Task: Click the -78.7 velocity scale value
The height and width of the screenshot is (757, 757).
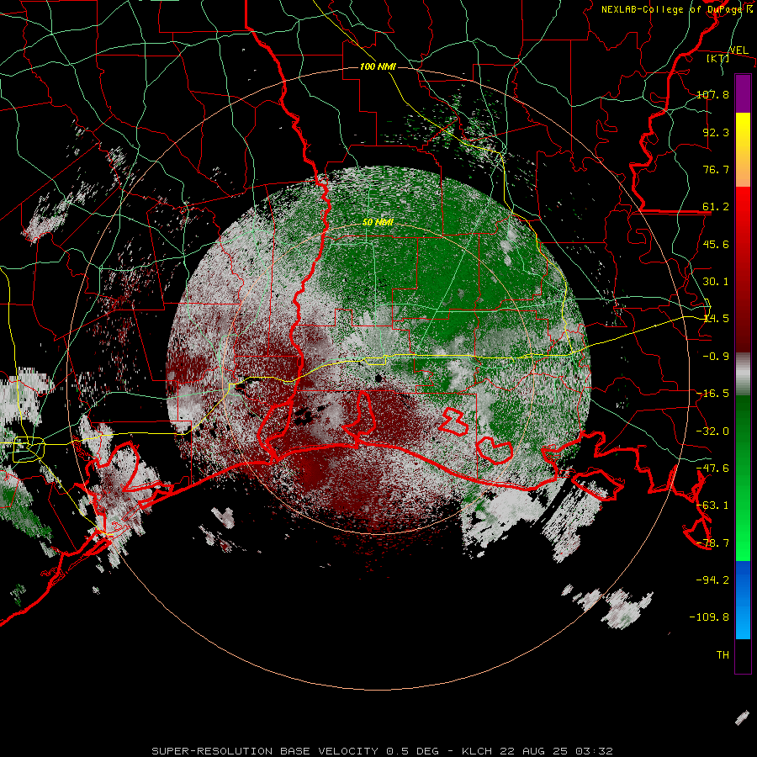Action: (712, 543)
